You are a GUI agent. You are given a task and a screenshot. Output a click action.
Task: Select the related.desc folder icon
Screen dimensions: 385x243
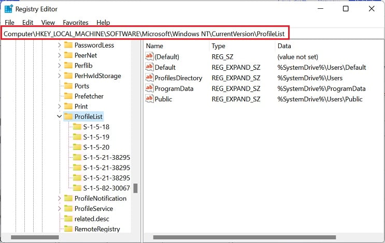pyautogui.click(x=68, y=219)
